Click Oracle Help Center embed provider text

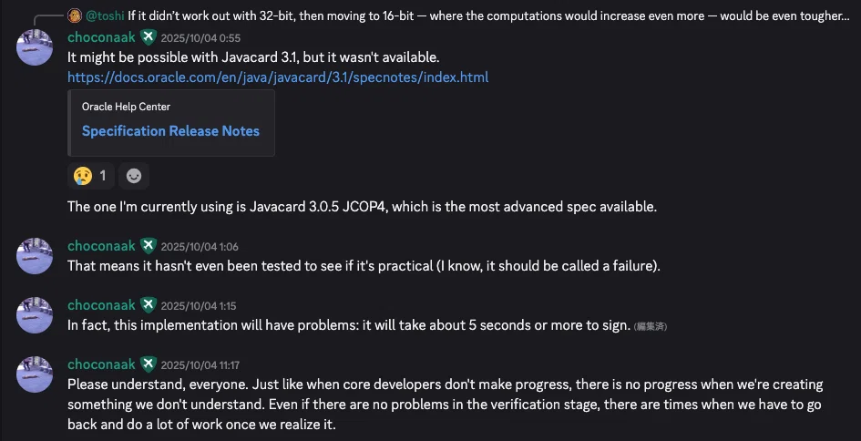click(127, 107)
